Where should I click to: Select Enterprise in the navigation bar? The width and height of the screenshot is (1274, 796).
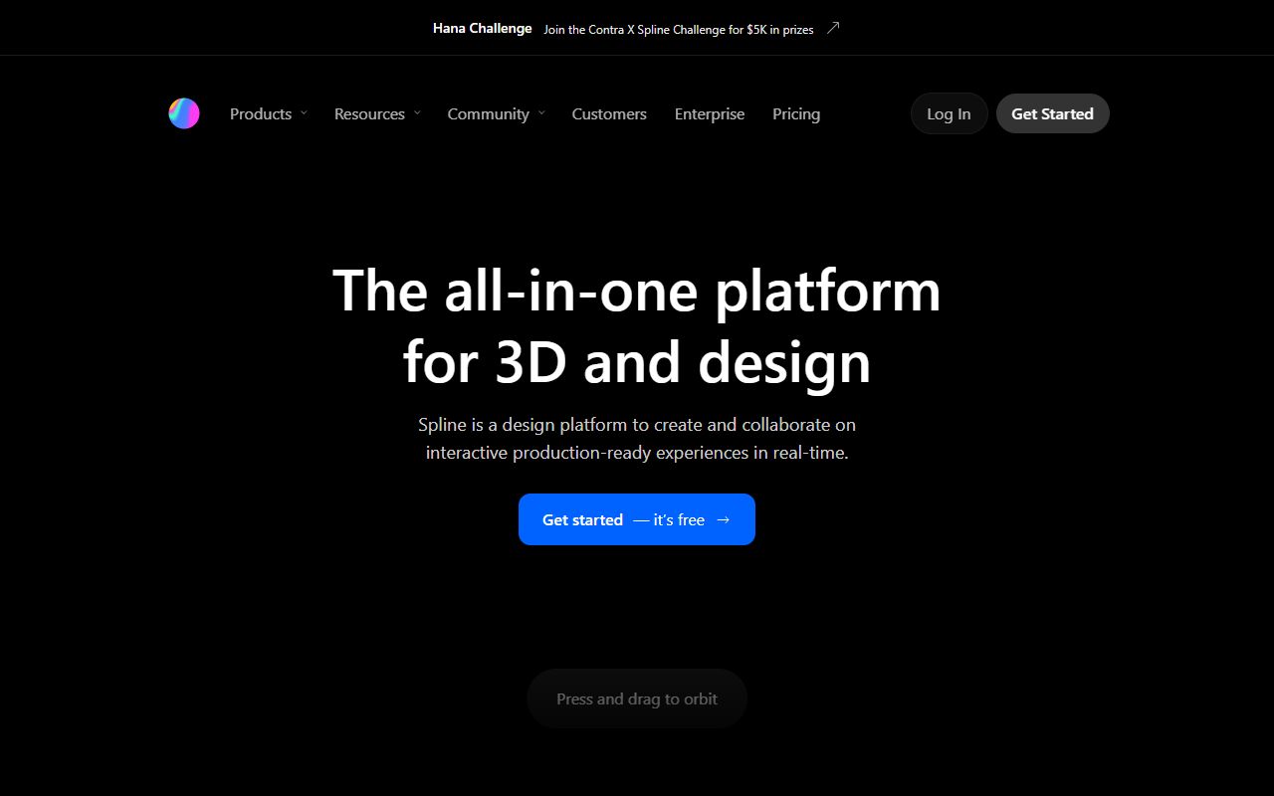pyautogui.click(x=710, y=113)
